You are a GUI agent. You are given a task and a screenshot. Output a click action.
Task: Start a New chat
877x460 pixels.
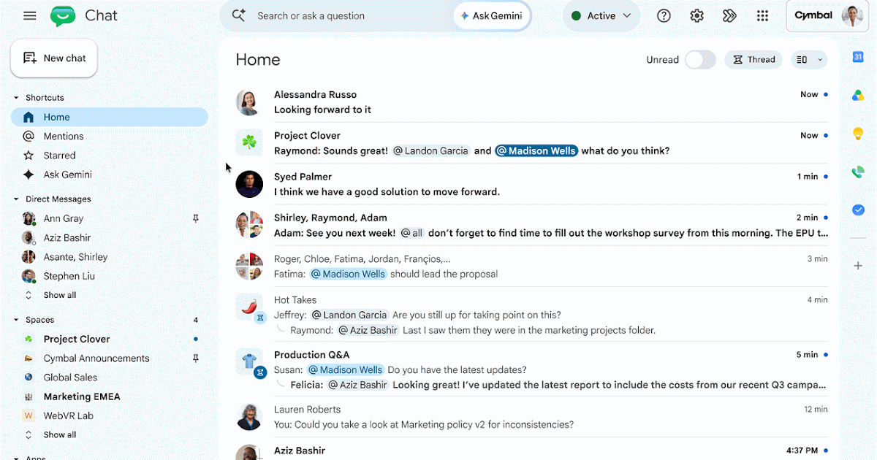[54, 58]
